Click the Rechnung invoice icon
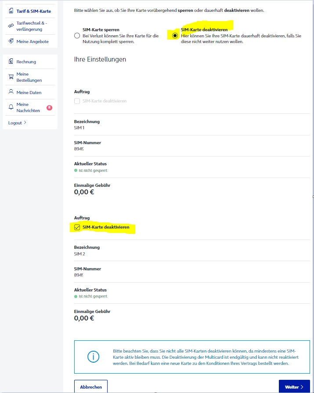Screen dimensions: 314x393 point(11,62)
